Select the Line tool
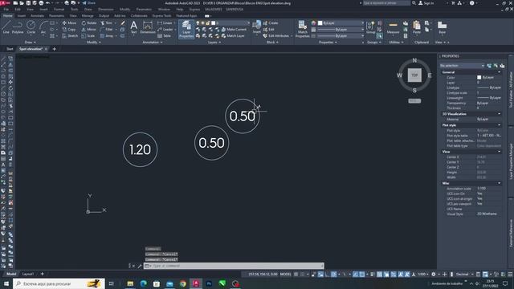The width and height of the screenshot is (514, 289). pyautogui.click(x=6, y=26)
